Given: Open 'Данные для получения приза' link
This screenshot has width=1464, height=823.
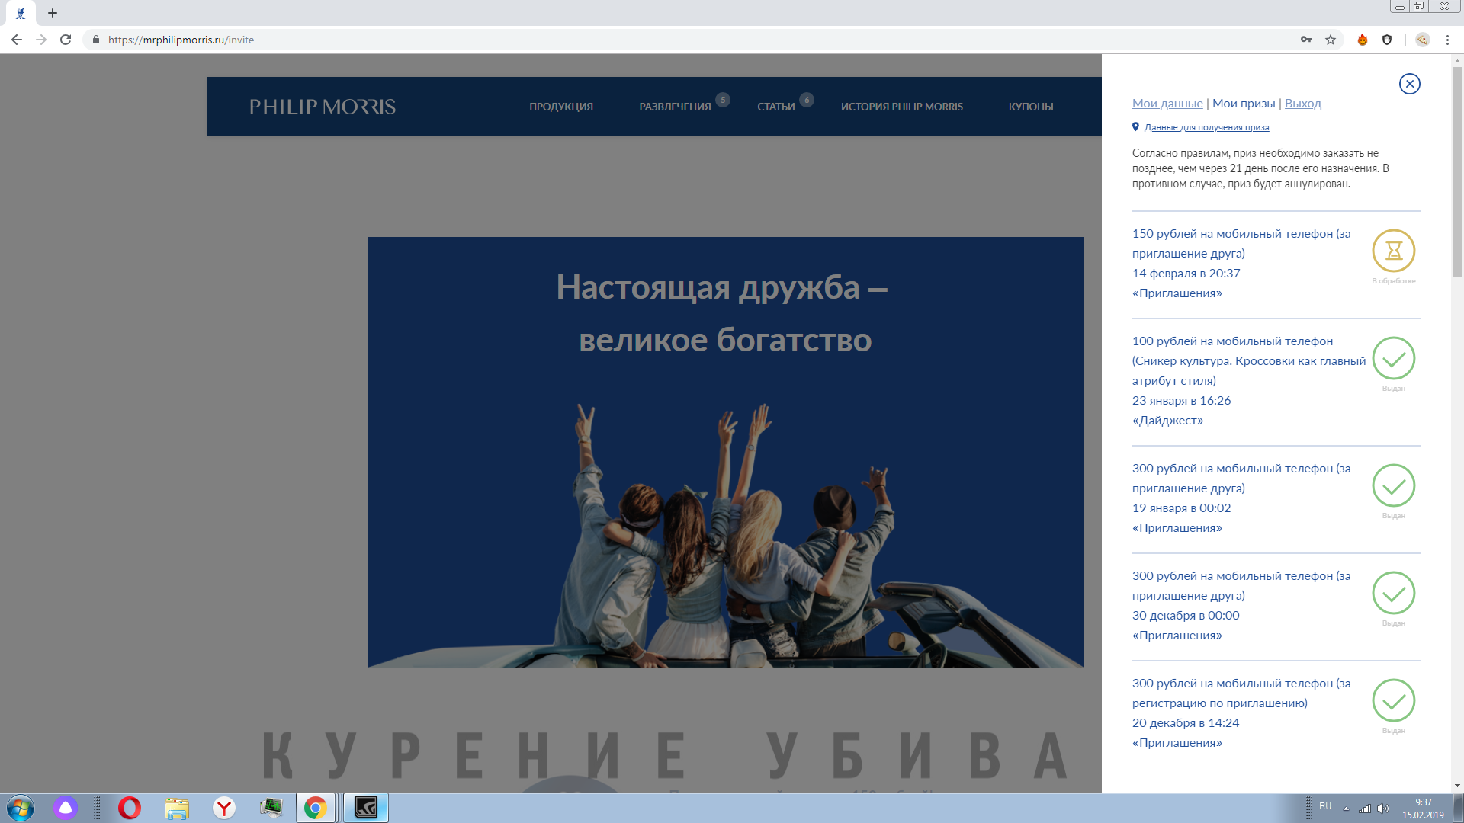Looking at the screenshot, I should (1206, 127).
